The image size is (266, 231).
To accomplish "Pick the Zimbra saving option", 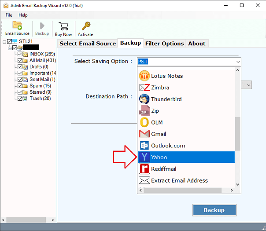I will tap(186, 88).
